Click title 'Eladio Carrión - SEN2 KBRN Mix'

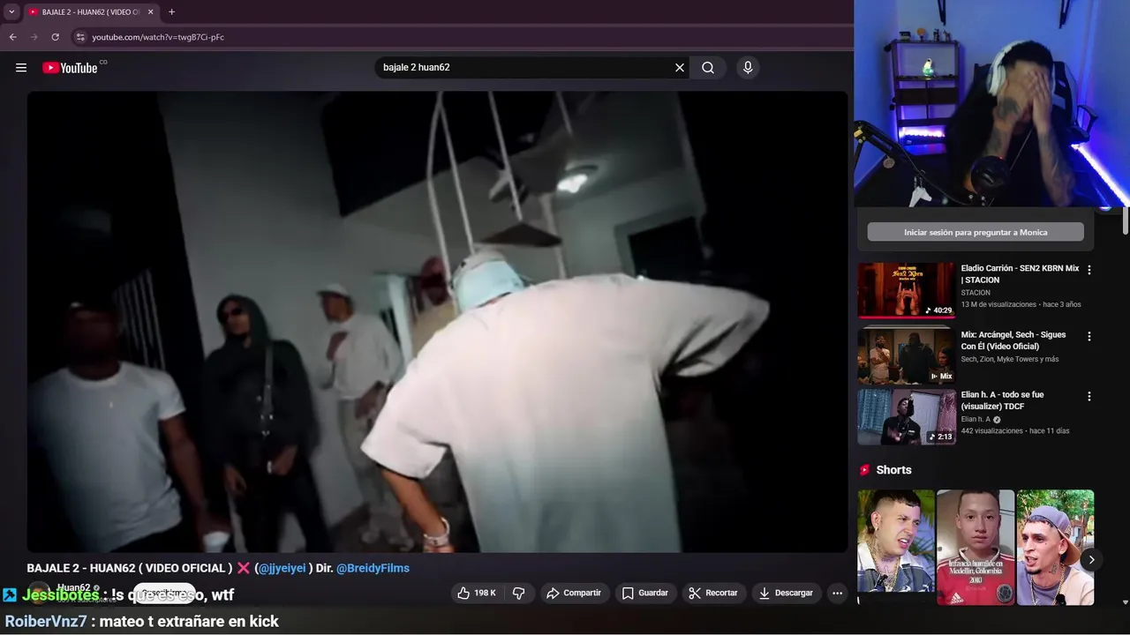(1020, 273)
